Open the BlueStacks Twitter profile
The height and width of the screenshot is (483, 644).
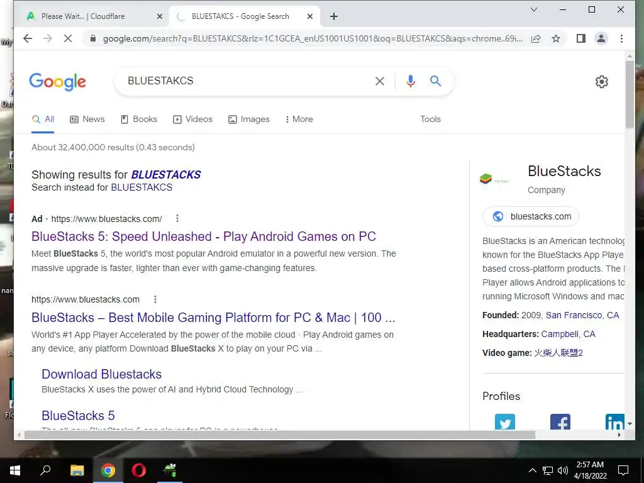(x=505, y=422)
